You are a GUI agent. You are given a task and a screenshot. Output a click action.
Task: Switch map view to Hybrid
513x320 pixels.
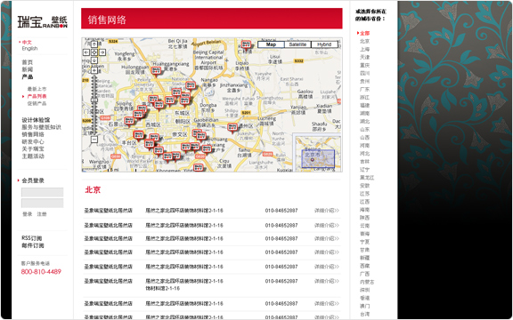pyautogui.click(x=324, y=44)
